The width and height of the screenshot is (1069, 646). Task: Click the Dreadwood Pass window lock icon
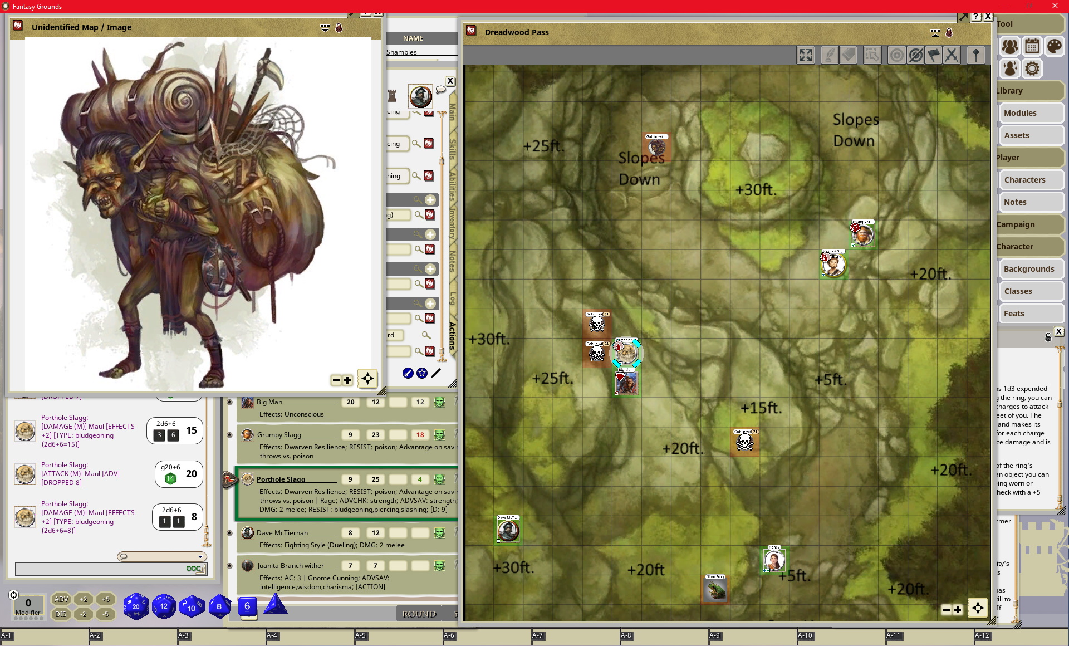(x=949, y=33)
